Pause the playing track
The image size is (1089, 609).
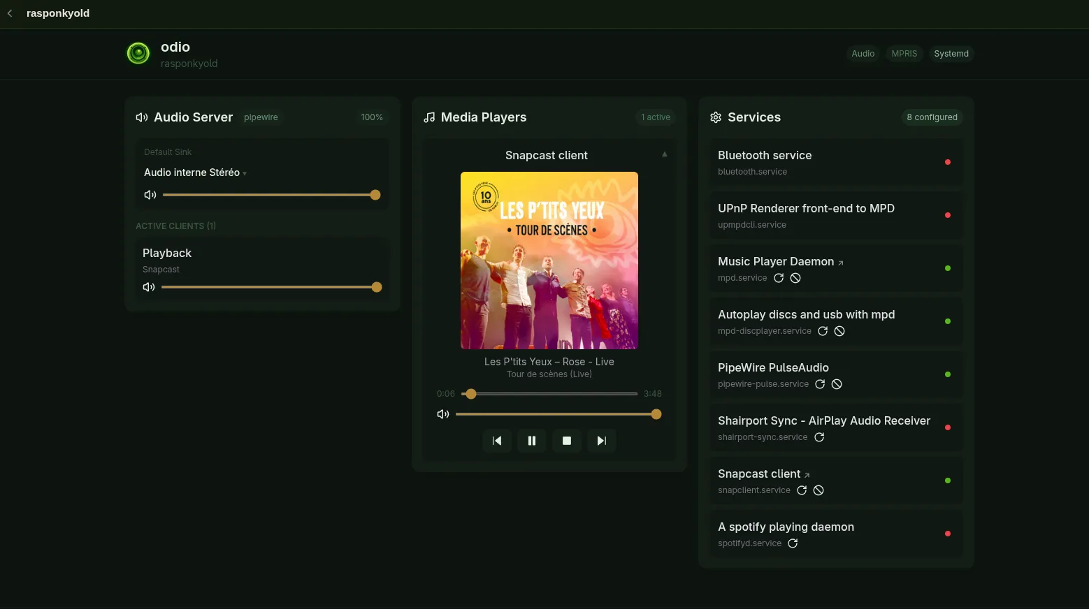point(532,441)
